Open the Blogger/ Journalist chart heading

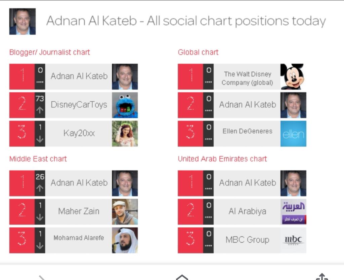[50, 53]
